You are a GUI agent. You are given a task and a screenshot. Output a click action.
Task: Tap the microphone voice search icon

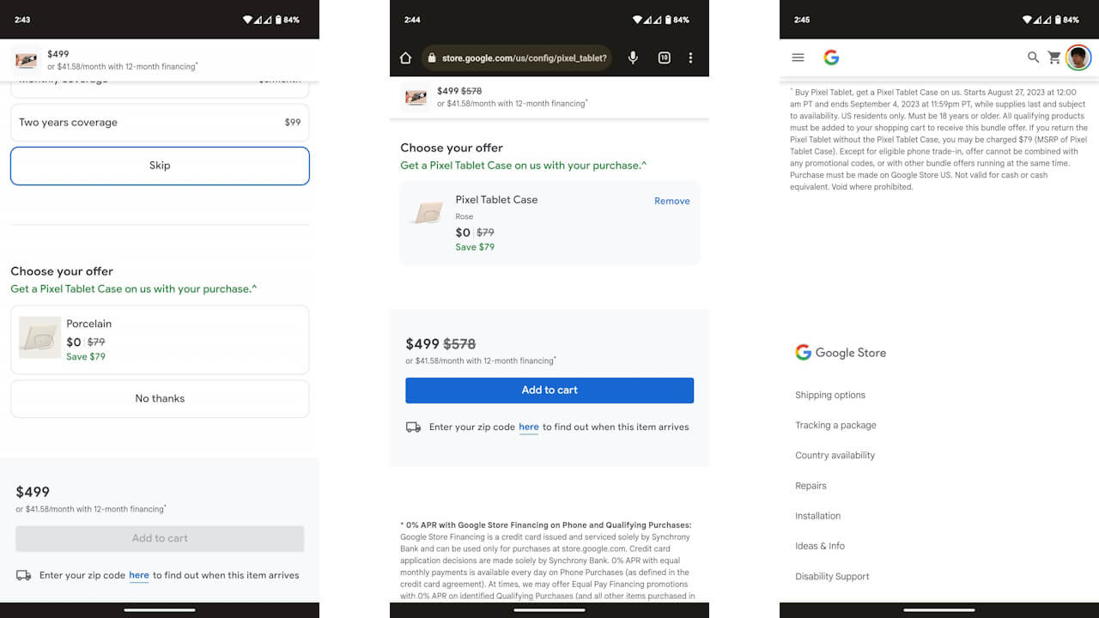(633, 58)
